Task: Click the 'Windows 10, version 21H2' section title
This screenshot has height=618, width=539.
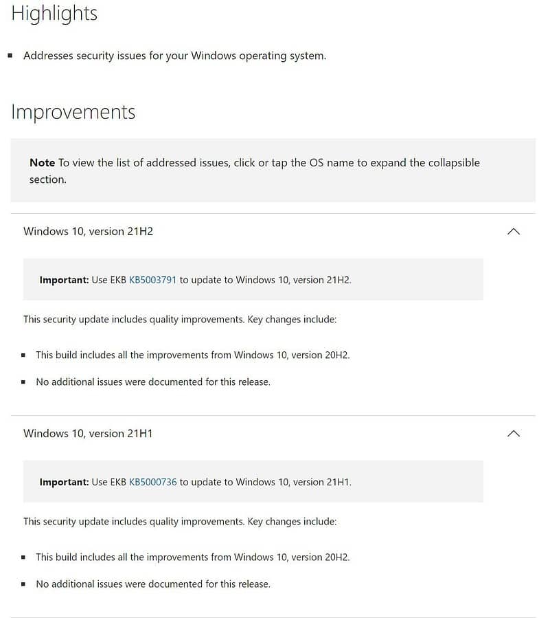Action: tap(88, 232)
